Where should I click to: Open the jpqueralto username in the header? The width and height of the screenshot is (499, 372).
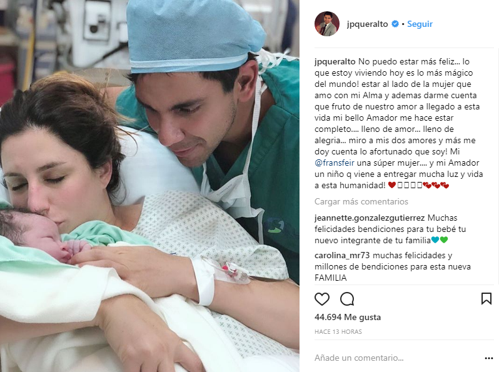(367, 24)
